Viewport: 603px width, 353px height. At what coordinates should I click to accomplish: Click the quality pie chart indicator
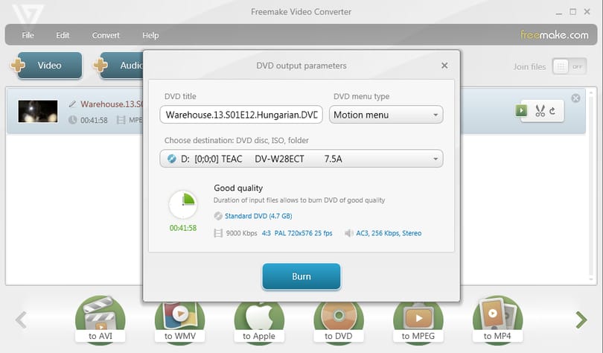(x=183, y=204)
